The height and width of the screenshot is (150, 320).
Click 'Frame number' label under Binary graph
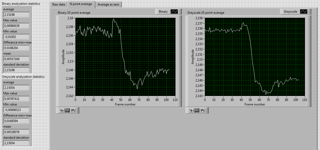coord(125,104)
